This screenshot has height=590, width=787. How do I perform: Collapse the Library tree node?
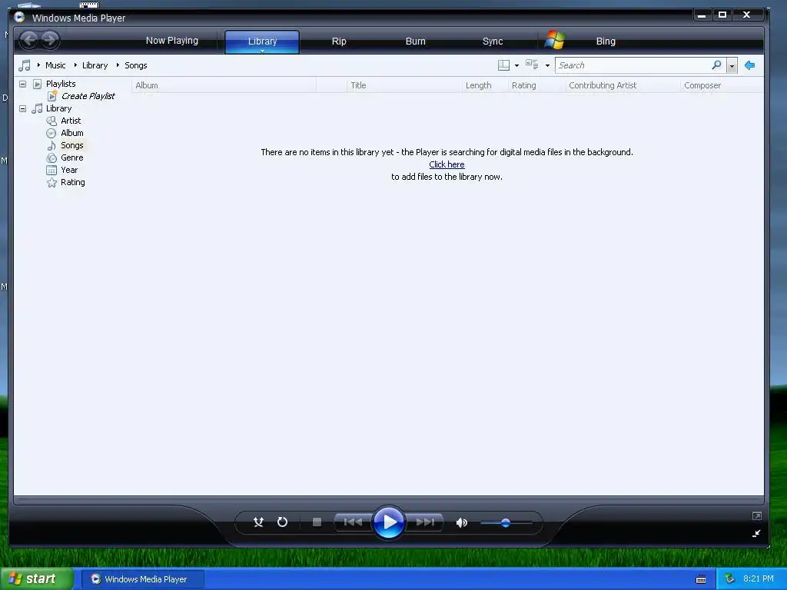point(22,108)
